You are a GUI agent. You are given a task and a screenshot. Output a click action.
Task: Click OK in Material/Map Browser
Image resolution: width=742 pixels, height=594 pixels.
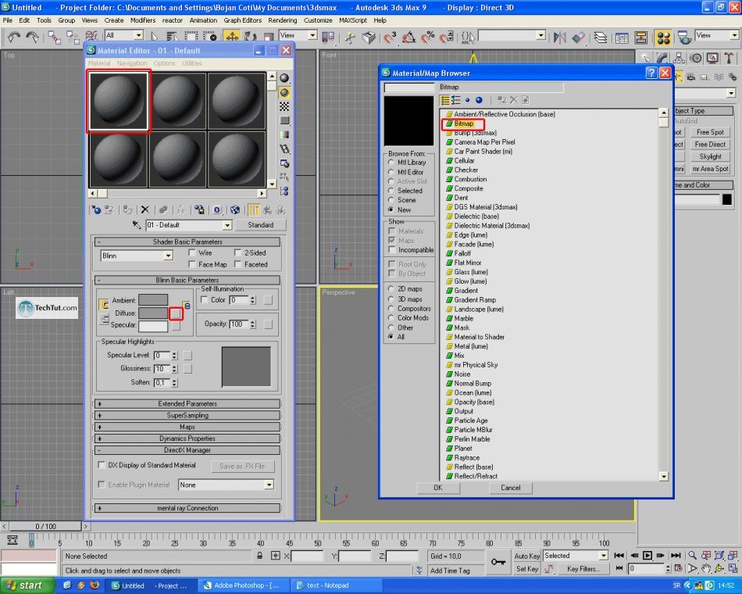coord(438,488)
